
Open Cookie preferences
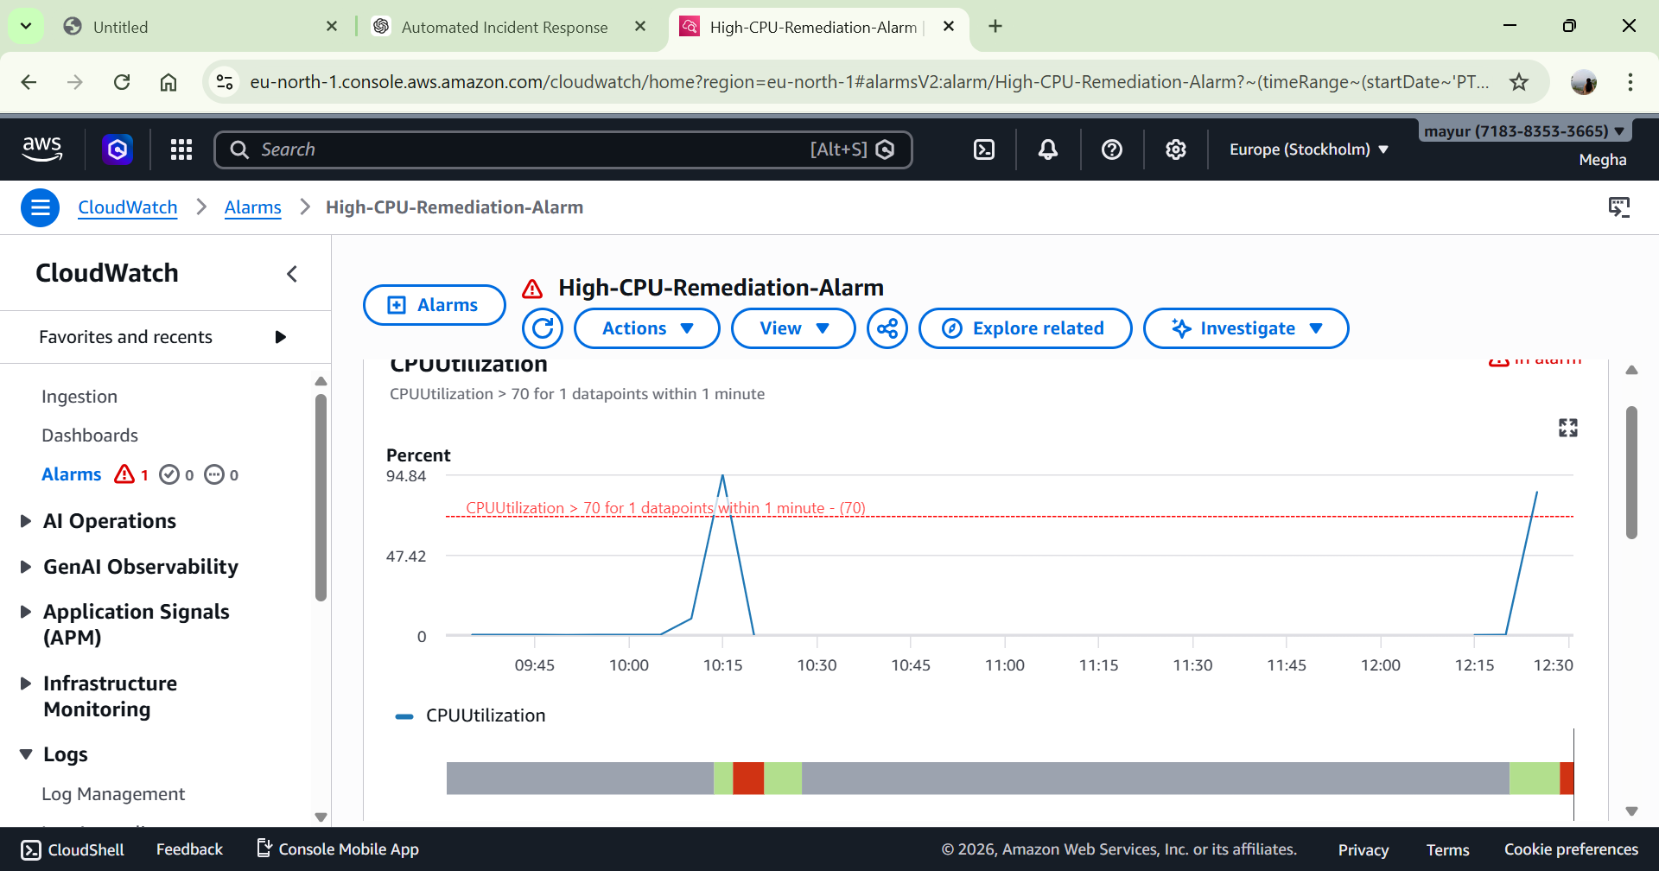(x=1571, y=849)
